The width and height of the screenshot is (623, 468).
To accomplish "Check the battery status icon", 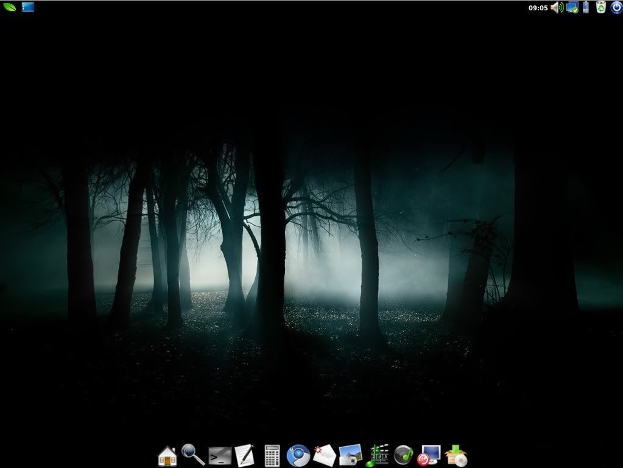I will pos(586,7).
